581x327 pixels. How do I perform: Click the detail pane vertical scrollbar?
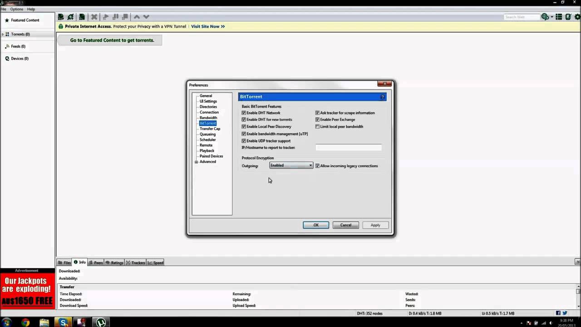(x=578, y=297)
